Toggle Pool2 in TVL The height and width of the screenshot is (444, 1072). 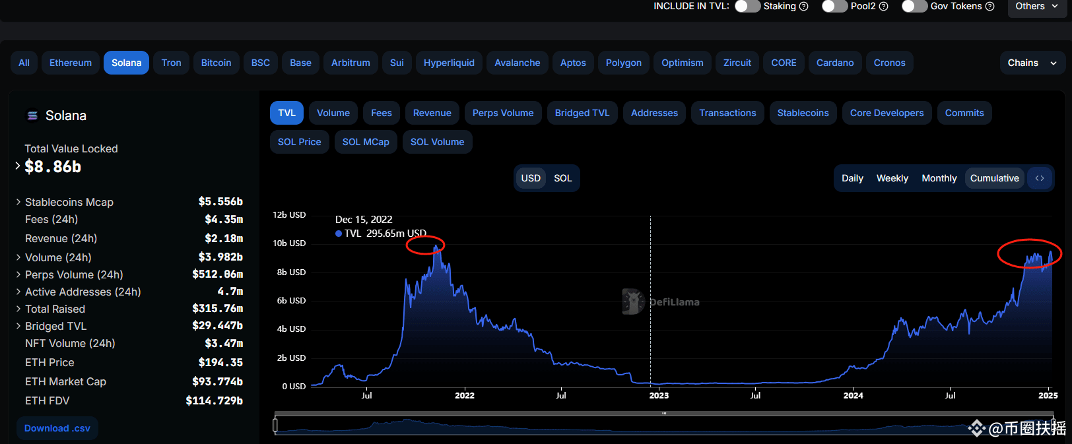point(834,6)
